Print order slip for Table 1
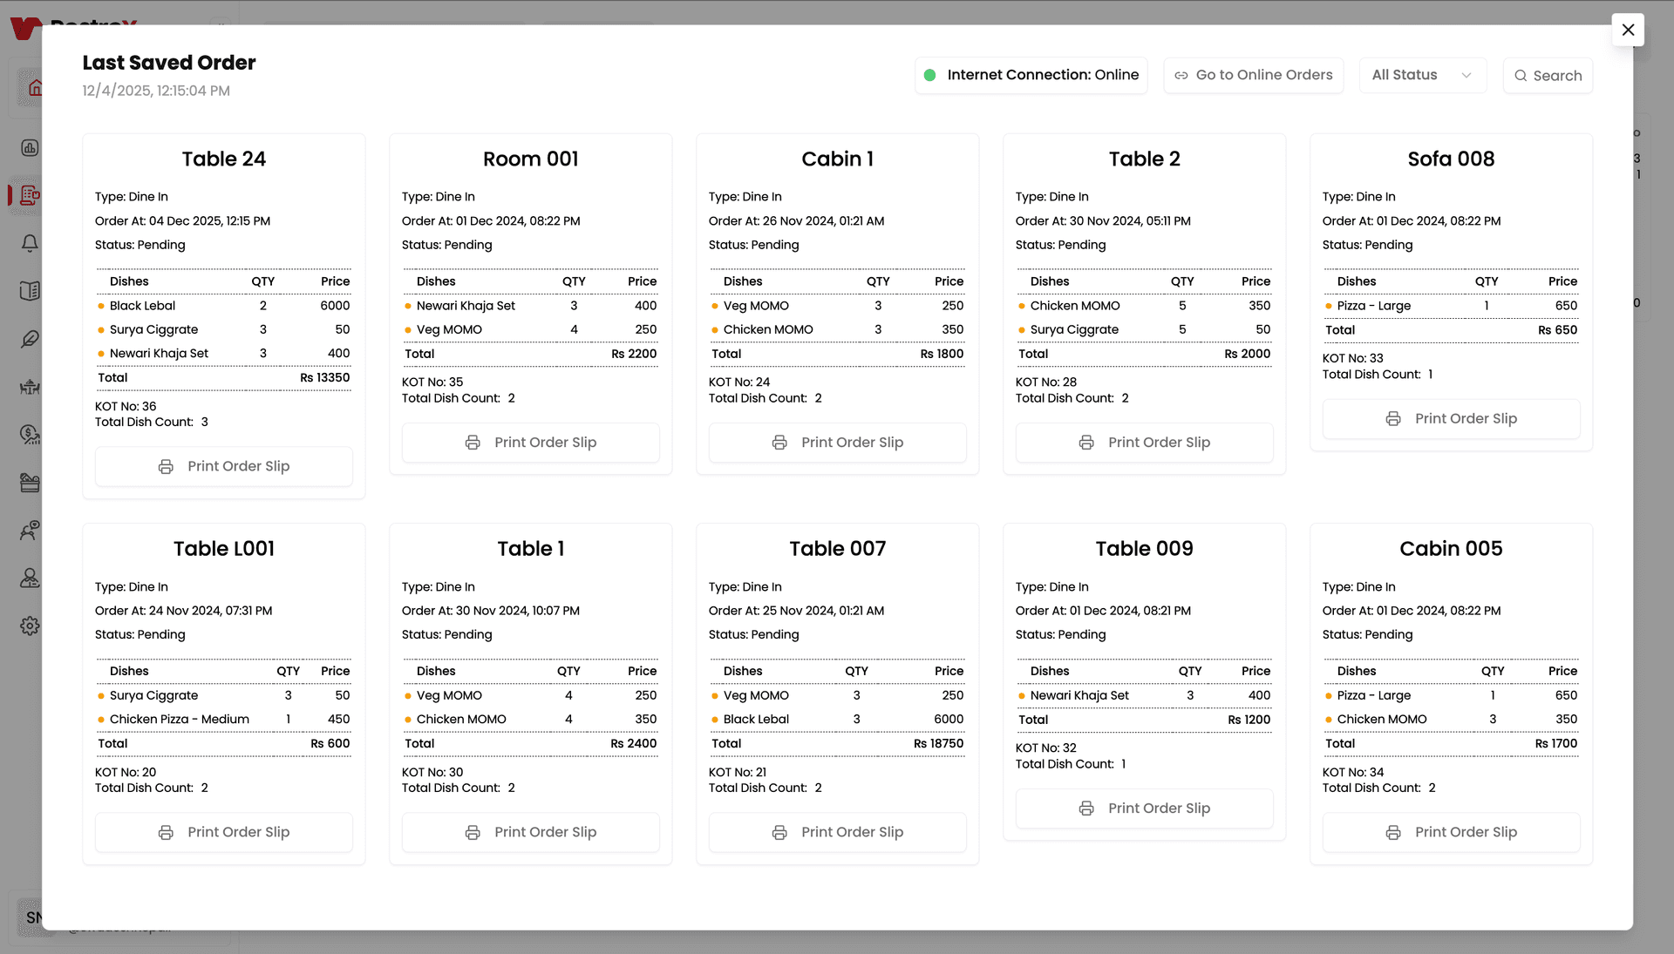 coord(530,832)
